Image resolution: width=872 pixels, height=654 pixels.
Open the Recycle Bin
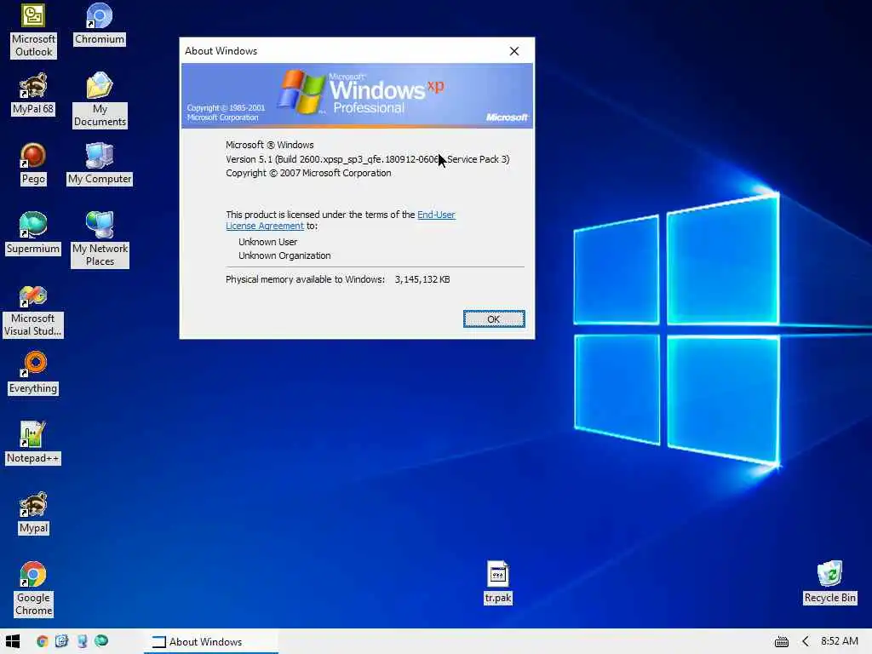coord(829,582)
